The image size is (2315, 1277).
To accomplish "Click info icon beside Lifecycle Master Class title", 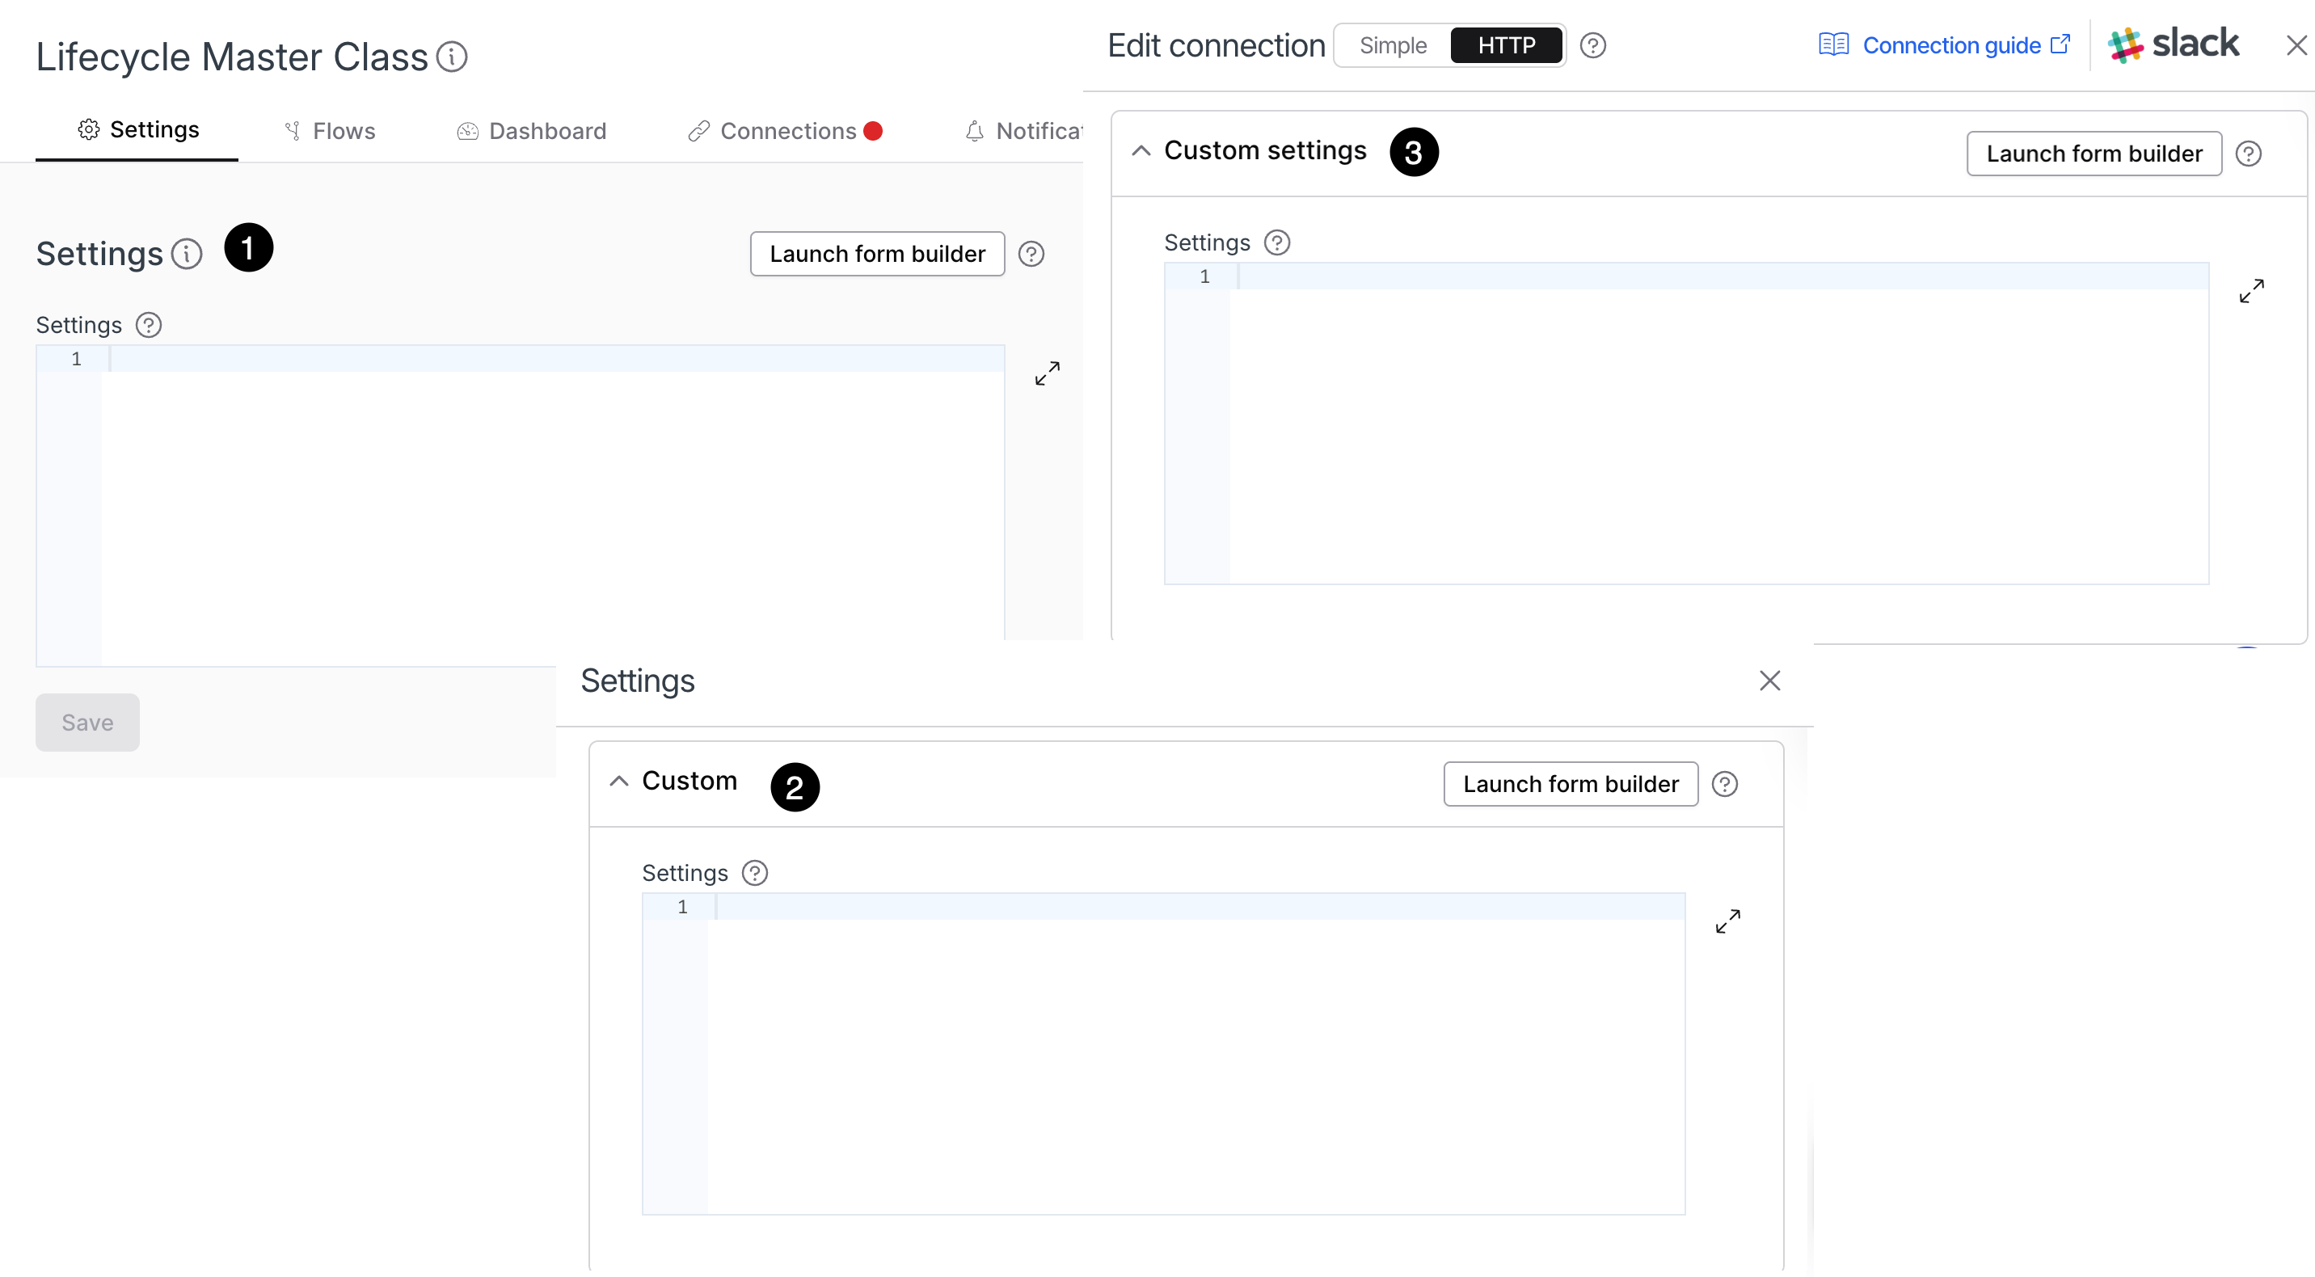I will (x=452, y=57).
